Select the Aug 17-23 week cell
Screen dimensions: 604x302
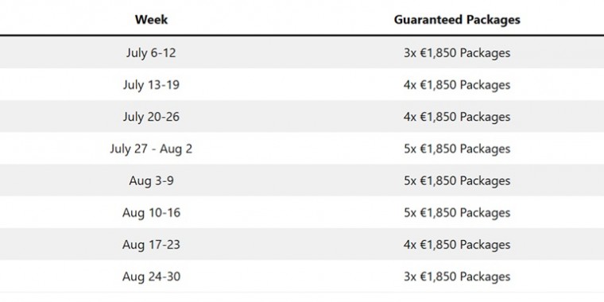pos(151,245)
